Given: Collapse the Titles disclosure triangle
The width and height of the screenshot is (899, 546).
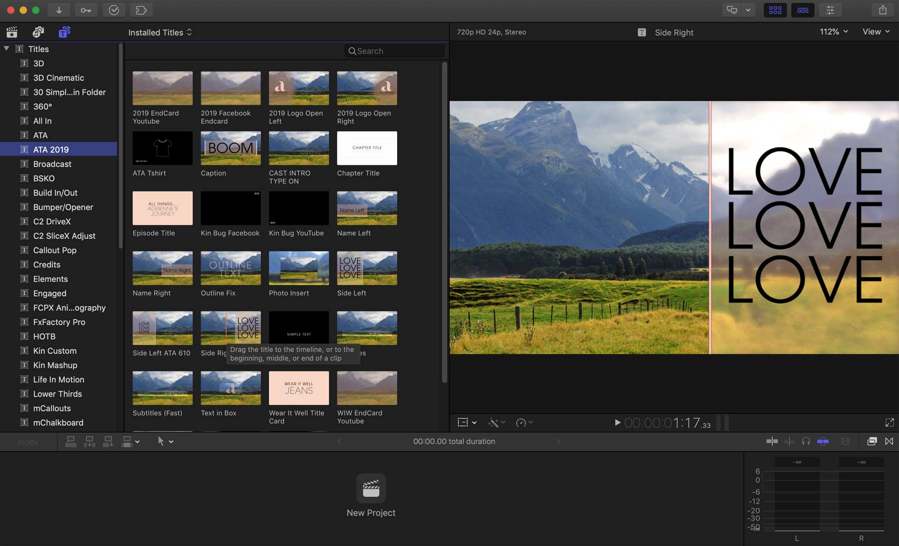Looking at the screenshot, I should click(6, 48).
